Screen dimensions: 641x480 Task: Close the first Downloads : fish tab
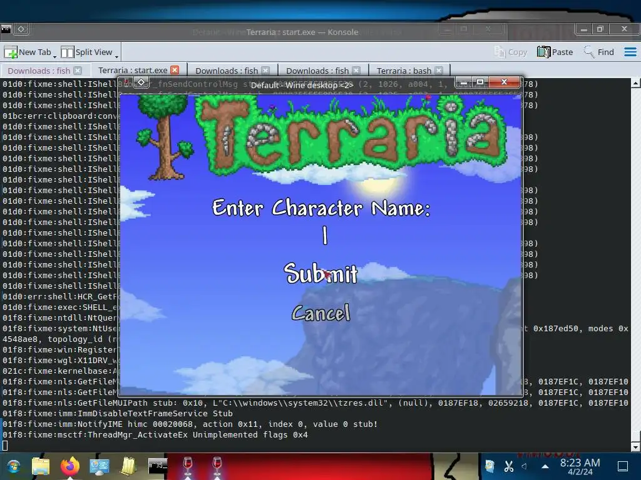78,71
